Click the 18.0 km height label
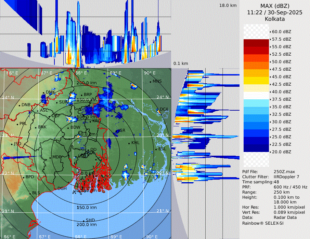Image resolution: width=310 pixels, height=239 pixels. coord(228,5)
